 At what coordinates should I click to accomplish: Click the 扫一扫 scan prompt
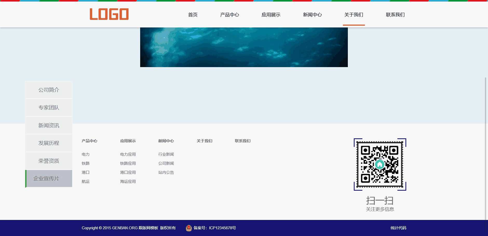(x=380, y=201)
